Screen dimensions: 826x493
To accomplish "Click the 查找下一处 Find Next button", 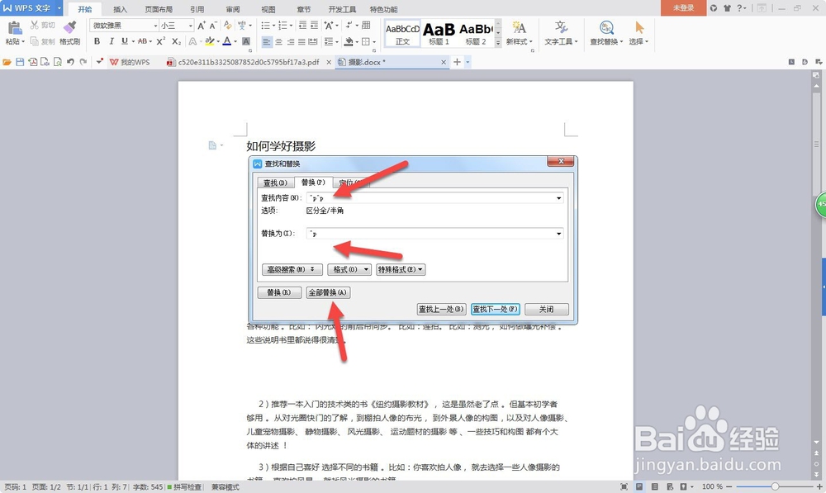I will pos(494,308).
